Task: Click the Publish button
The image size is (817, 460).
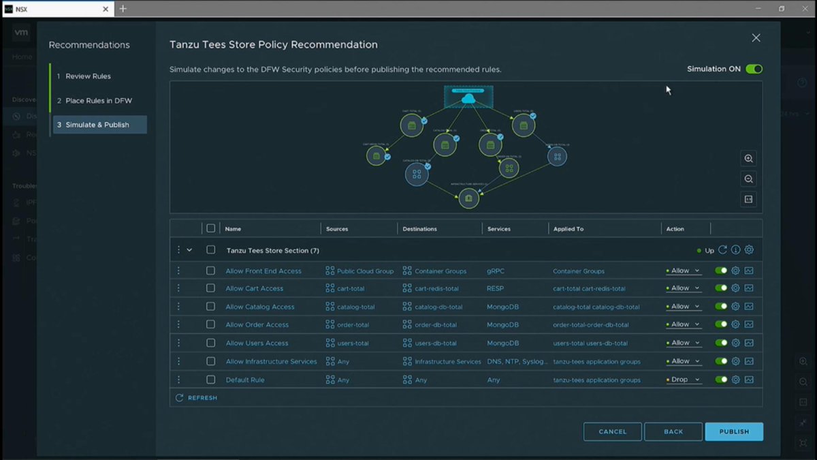Action: [x=734, y=431]
